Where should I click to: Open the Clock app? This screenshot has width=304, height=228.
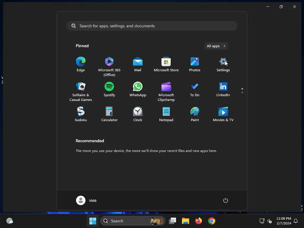[x=138, y=114]
